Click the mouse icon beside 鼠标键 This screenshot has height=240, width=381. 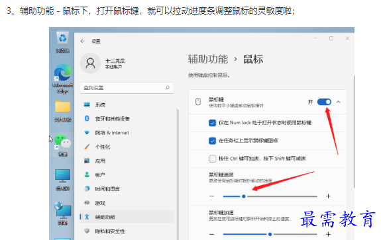coord(198,102)
